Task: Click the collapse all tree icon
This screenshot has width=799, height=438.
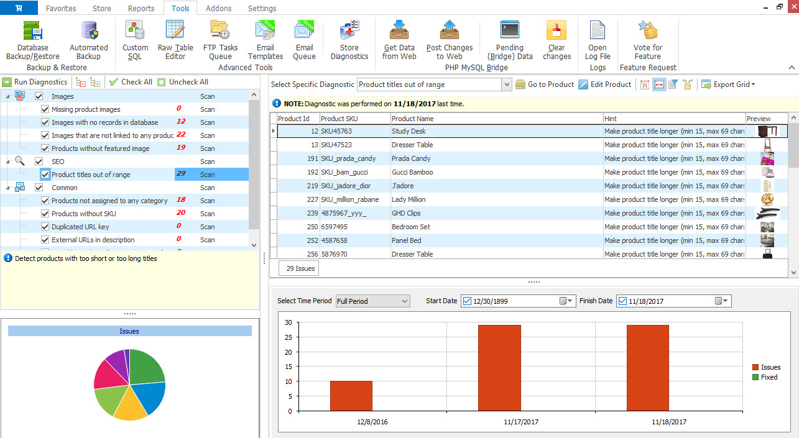Action: click(x=81, y=82)
